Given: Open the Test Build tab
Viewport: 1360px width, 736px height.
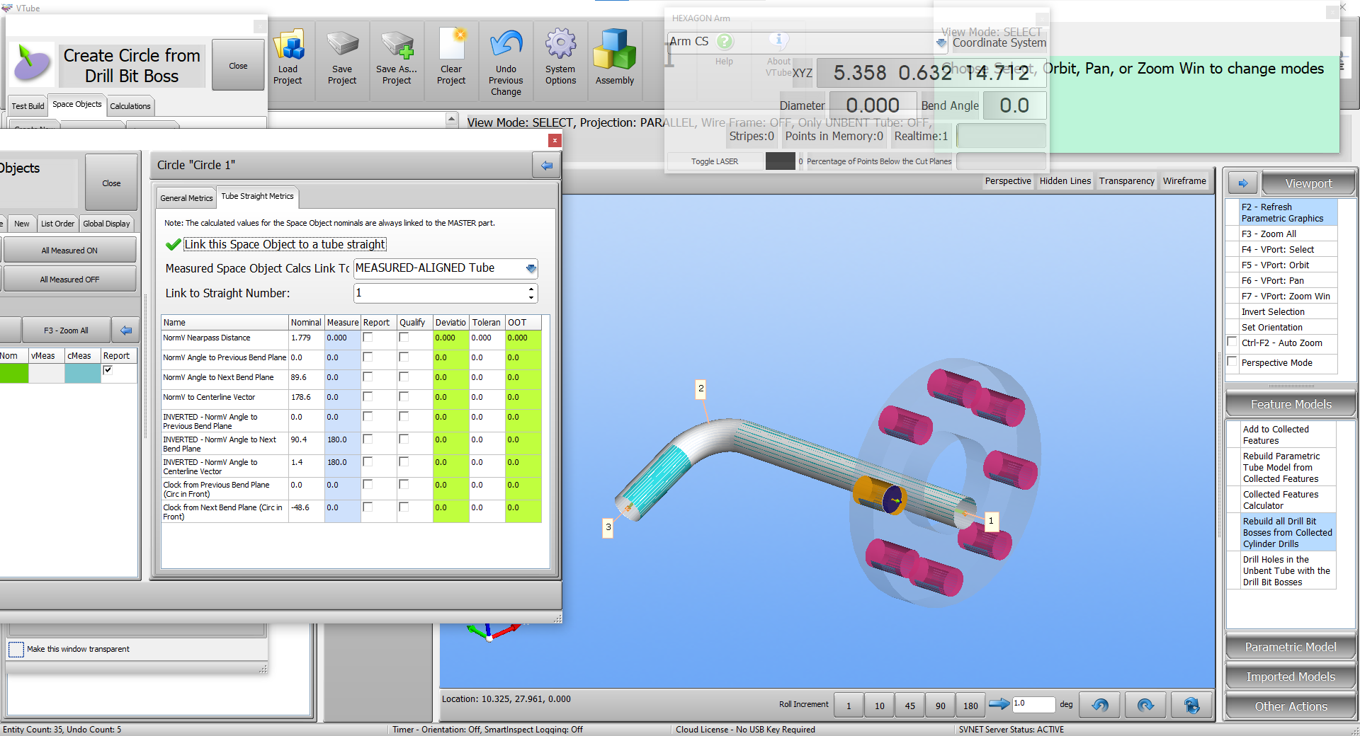Looking at the screenshot, I should click(x=28, y=106).
